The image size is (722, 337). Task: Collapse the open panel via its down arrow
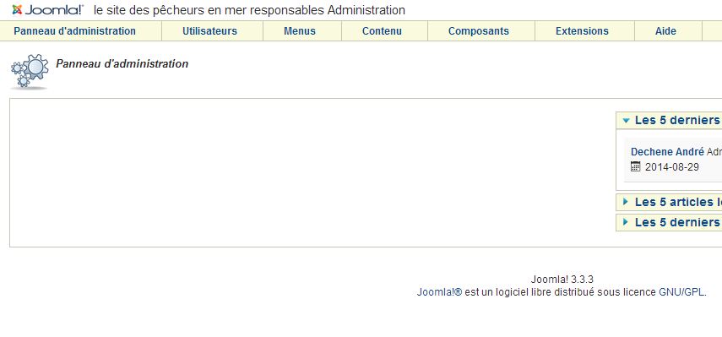pos(626,121)
